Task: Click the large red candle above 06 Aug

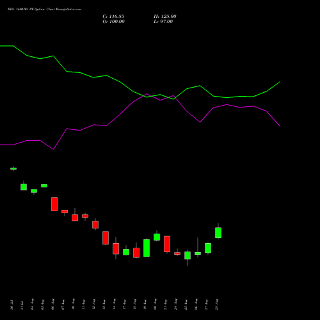Action: 54,204
